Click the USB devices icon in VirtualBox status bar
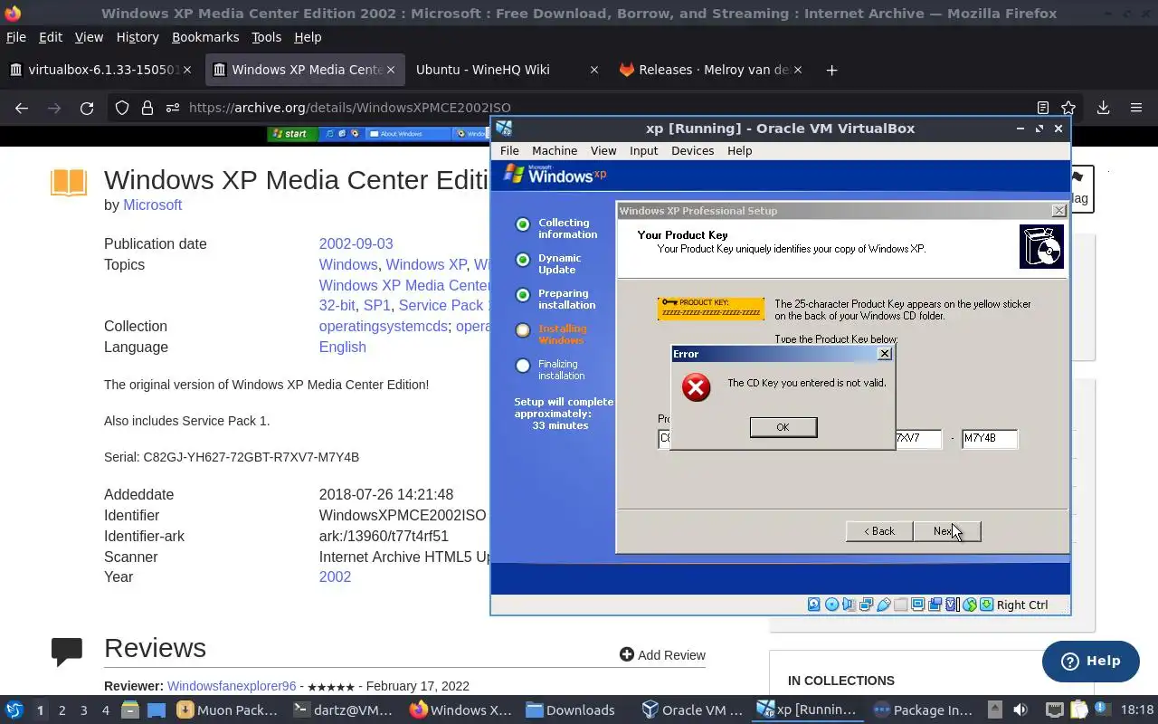 (x=884, y=605)
